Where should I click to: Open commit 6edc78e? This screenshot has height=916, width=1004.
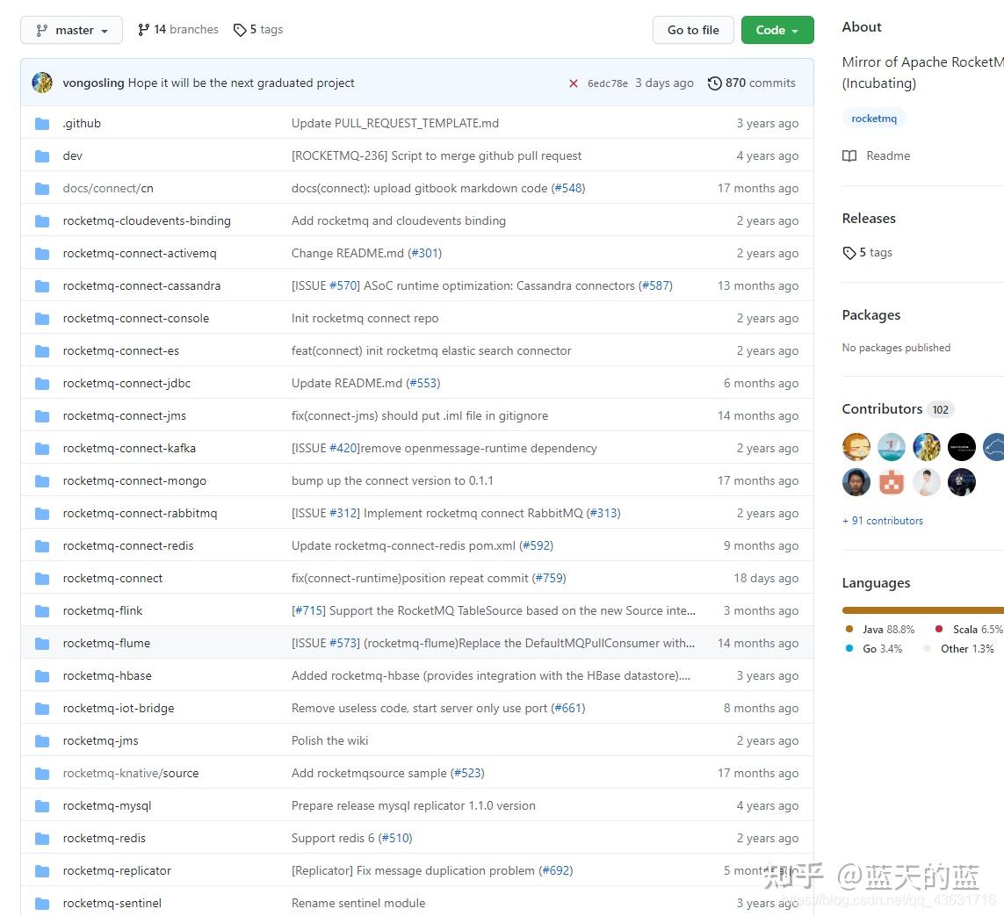click(x=606, y=83)
